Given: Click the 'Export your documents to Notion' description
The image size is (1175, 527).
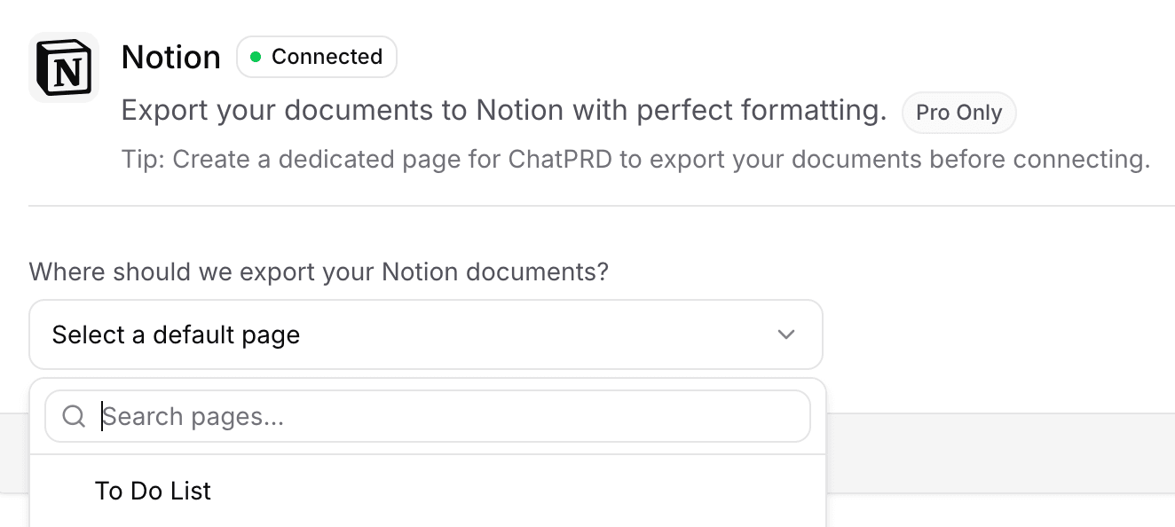Looking at the screenshot, I should pyautogui.click(x=355, y=111).
